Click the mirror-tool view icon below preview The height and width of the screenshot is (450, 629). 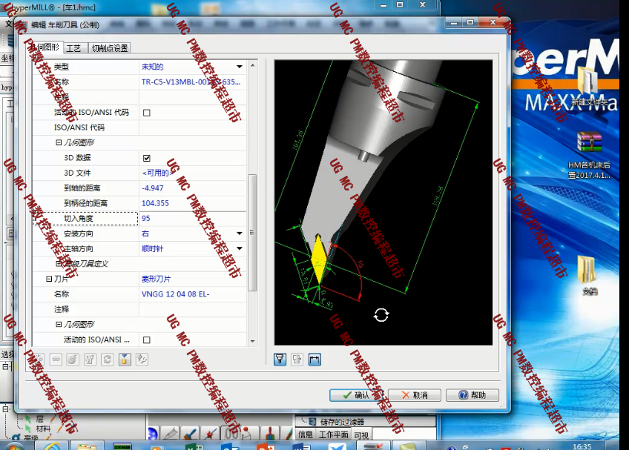(x=297, y=359)
